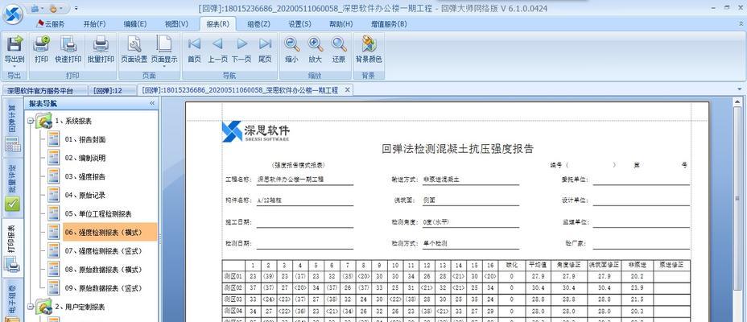Image resolution: width=747 pixels, height=322 pixels.
Task: Click the 构件名称 value A/12轴柱
Action: click(269, 201)
